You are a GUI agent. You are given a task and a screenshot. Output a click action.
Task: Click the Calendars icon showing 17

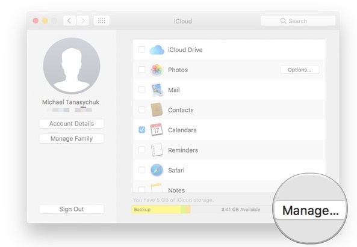[157, 130]
